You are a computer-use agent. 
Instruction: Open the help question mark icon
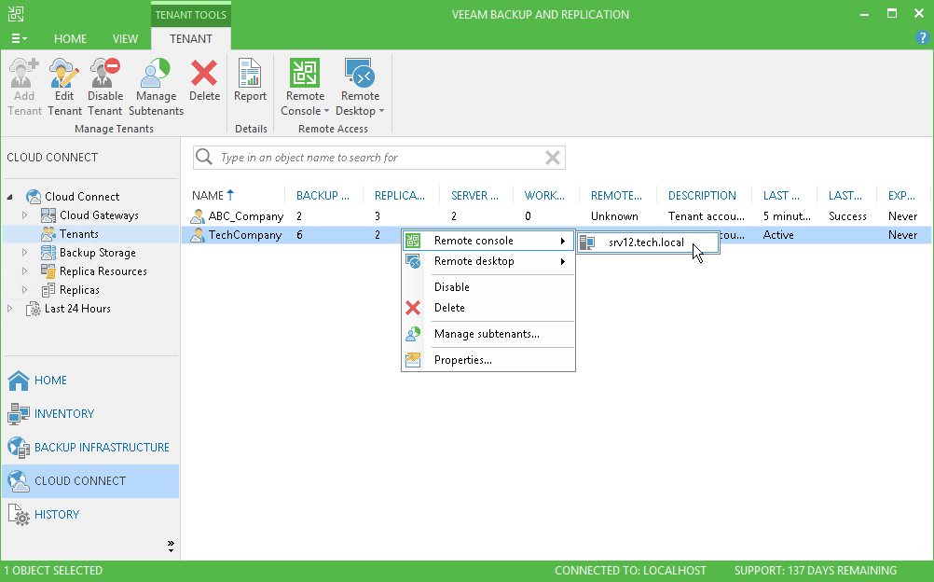pyautogui.click(x=922, y=37)
